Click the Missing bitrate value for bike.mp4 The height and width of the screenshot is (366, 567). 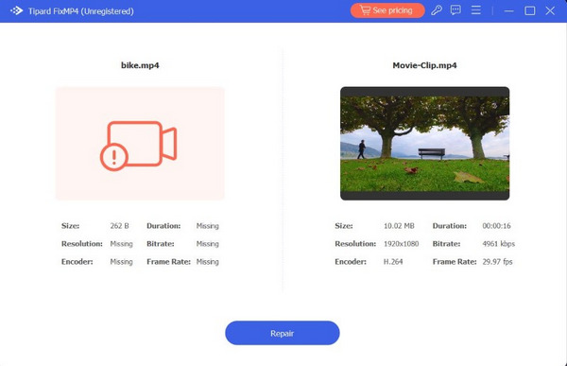(x=208, y=244)
